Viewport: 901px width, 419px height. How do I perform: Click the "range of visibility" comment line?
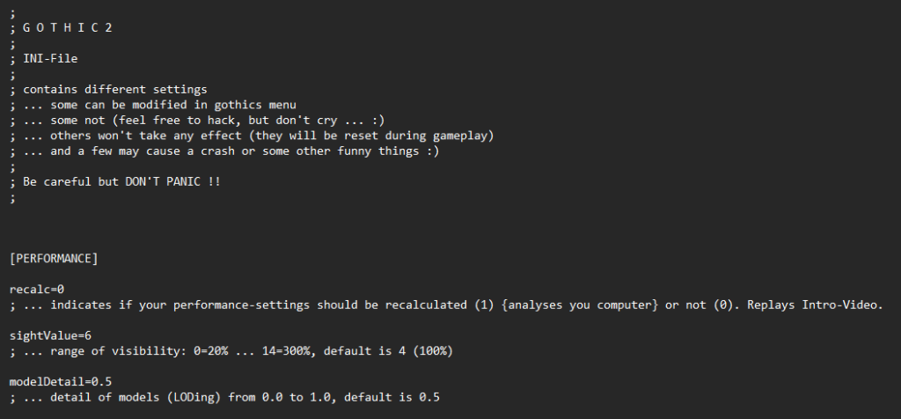(229, 351)
